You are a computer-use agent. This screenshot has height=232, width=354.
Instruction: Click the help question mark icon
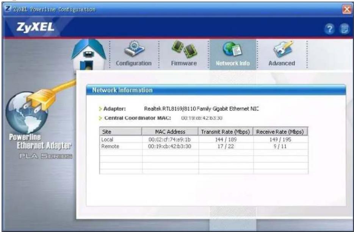(x=329, y=29)
